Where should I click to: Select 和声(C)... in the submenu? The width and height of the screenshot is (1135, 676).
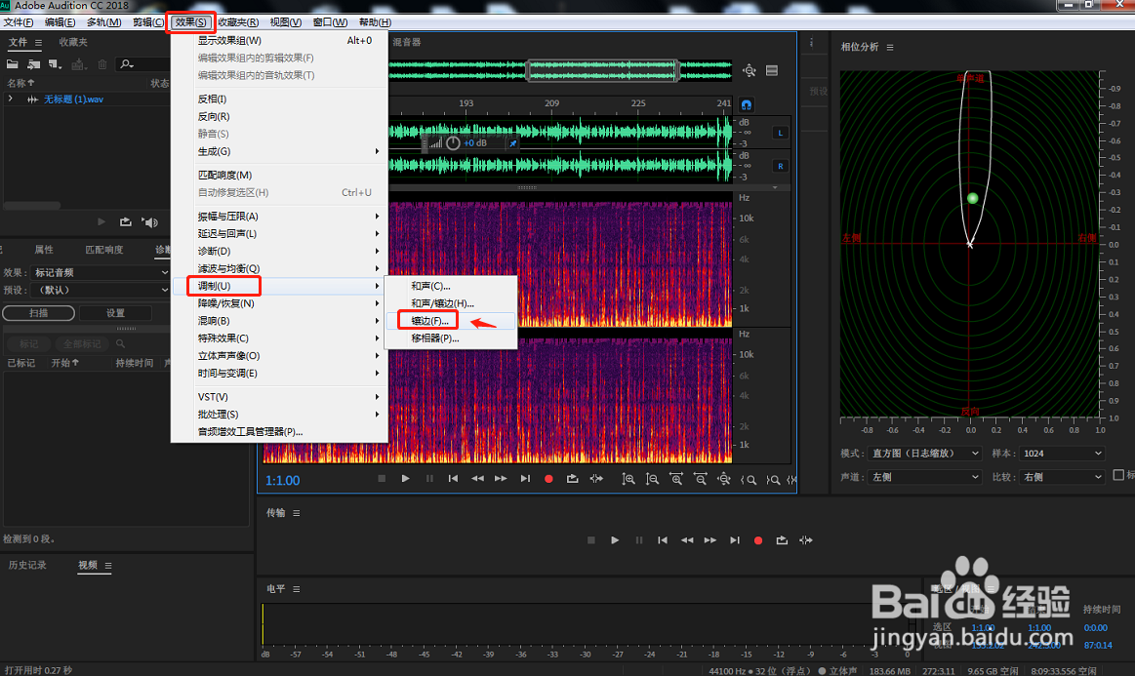pyautogui.click(x=450, y=286)
